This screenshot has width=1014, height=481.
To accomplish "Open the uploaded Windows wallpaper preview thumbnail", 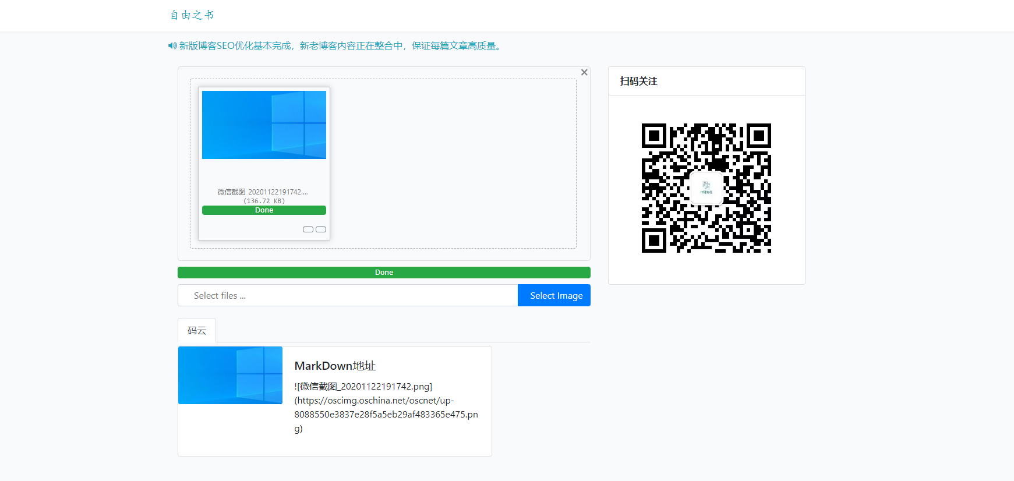I will pyautogui.click(x=264, y=125).
